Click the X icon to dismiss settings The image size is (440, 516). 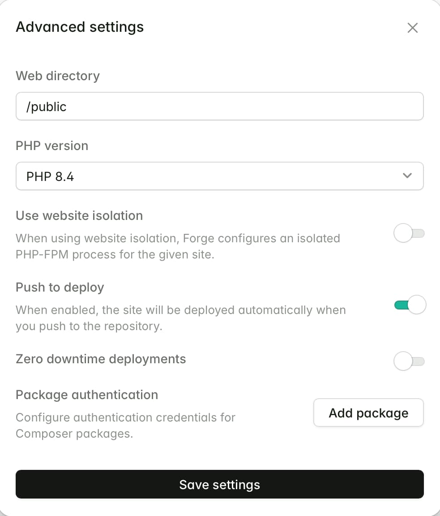coord(412,27)
